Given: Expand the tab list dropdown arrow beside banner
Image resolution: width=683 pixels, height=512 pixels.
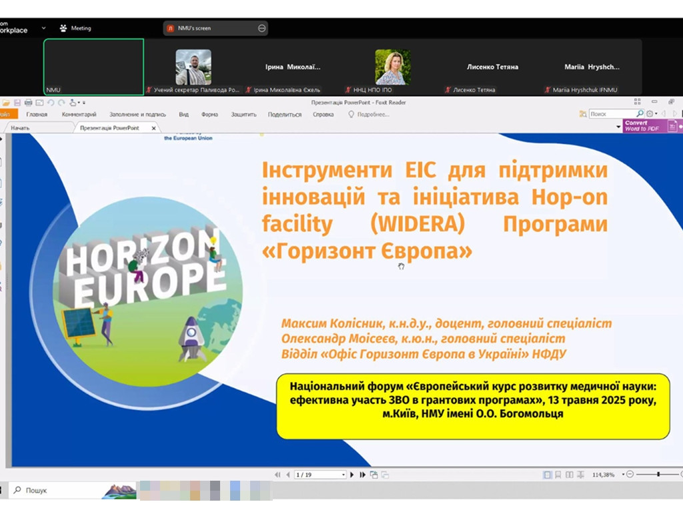Looking at the screenshot, I should coord(618,127).
